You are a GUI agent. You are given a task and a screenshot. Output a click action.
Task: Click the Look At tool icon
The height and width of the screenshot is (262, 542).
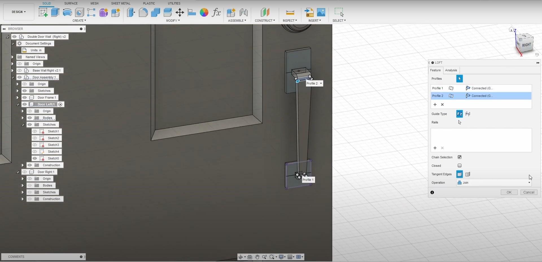tap(250, 257)
